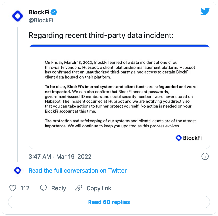218x216 pixels.
Task: Open the @BlockFi handle link
Action: tap(41, 20)
